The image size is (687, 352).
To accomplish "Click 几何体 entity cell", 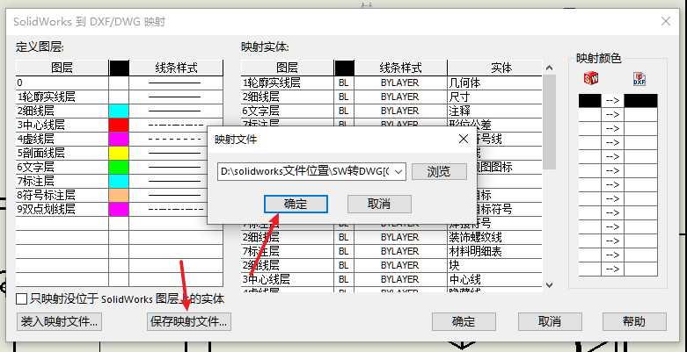I will (x=494, y=83).
